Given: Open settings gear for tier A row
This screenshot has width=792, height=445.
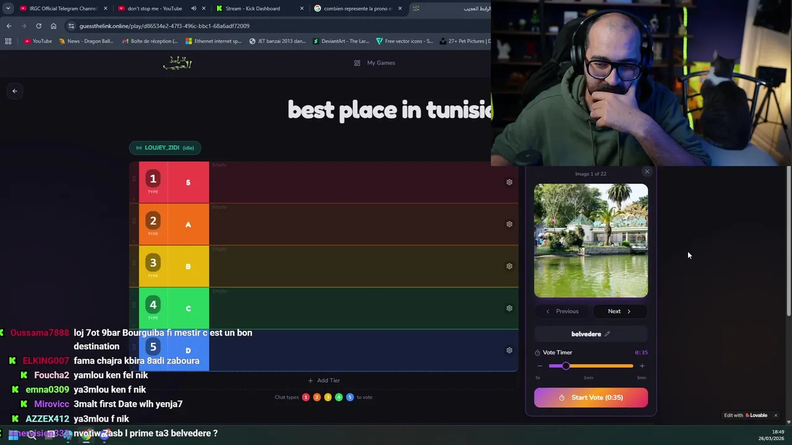Looking at the screenshot, I should pos(509,224).
